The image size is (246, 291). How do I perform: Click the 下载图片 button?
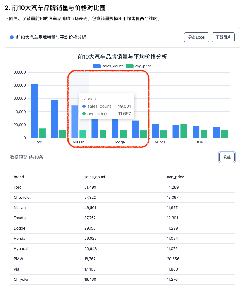point(223,37)
